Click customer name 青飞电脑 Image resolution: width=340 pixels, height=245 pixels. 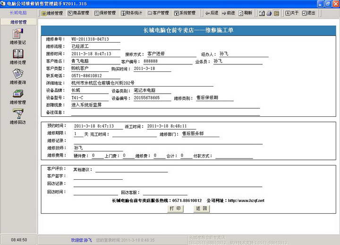pos(80,61)
